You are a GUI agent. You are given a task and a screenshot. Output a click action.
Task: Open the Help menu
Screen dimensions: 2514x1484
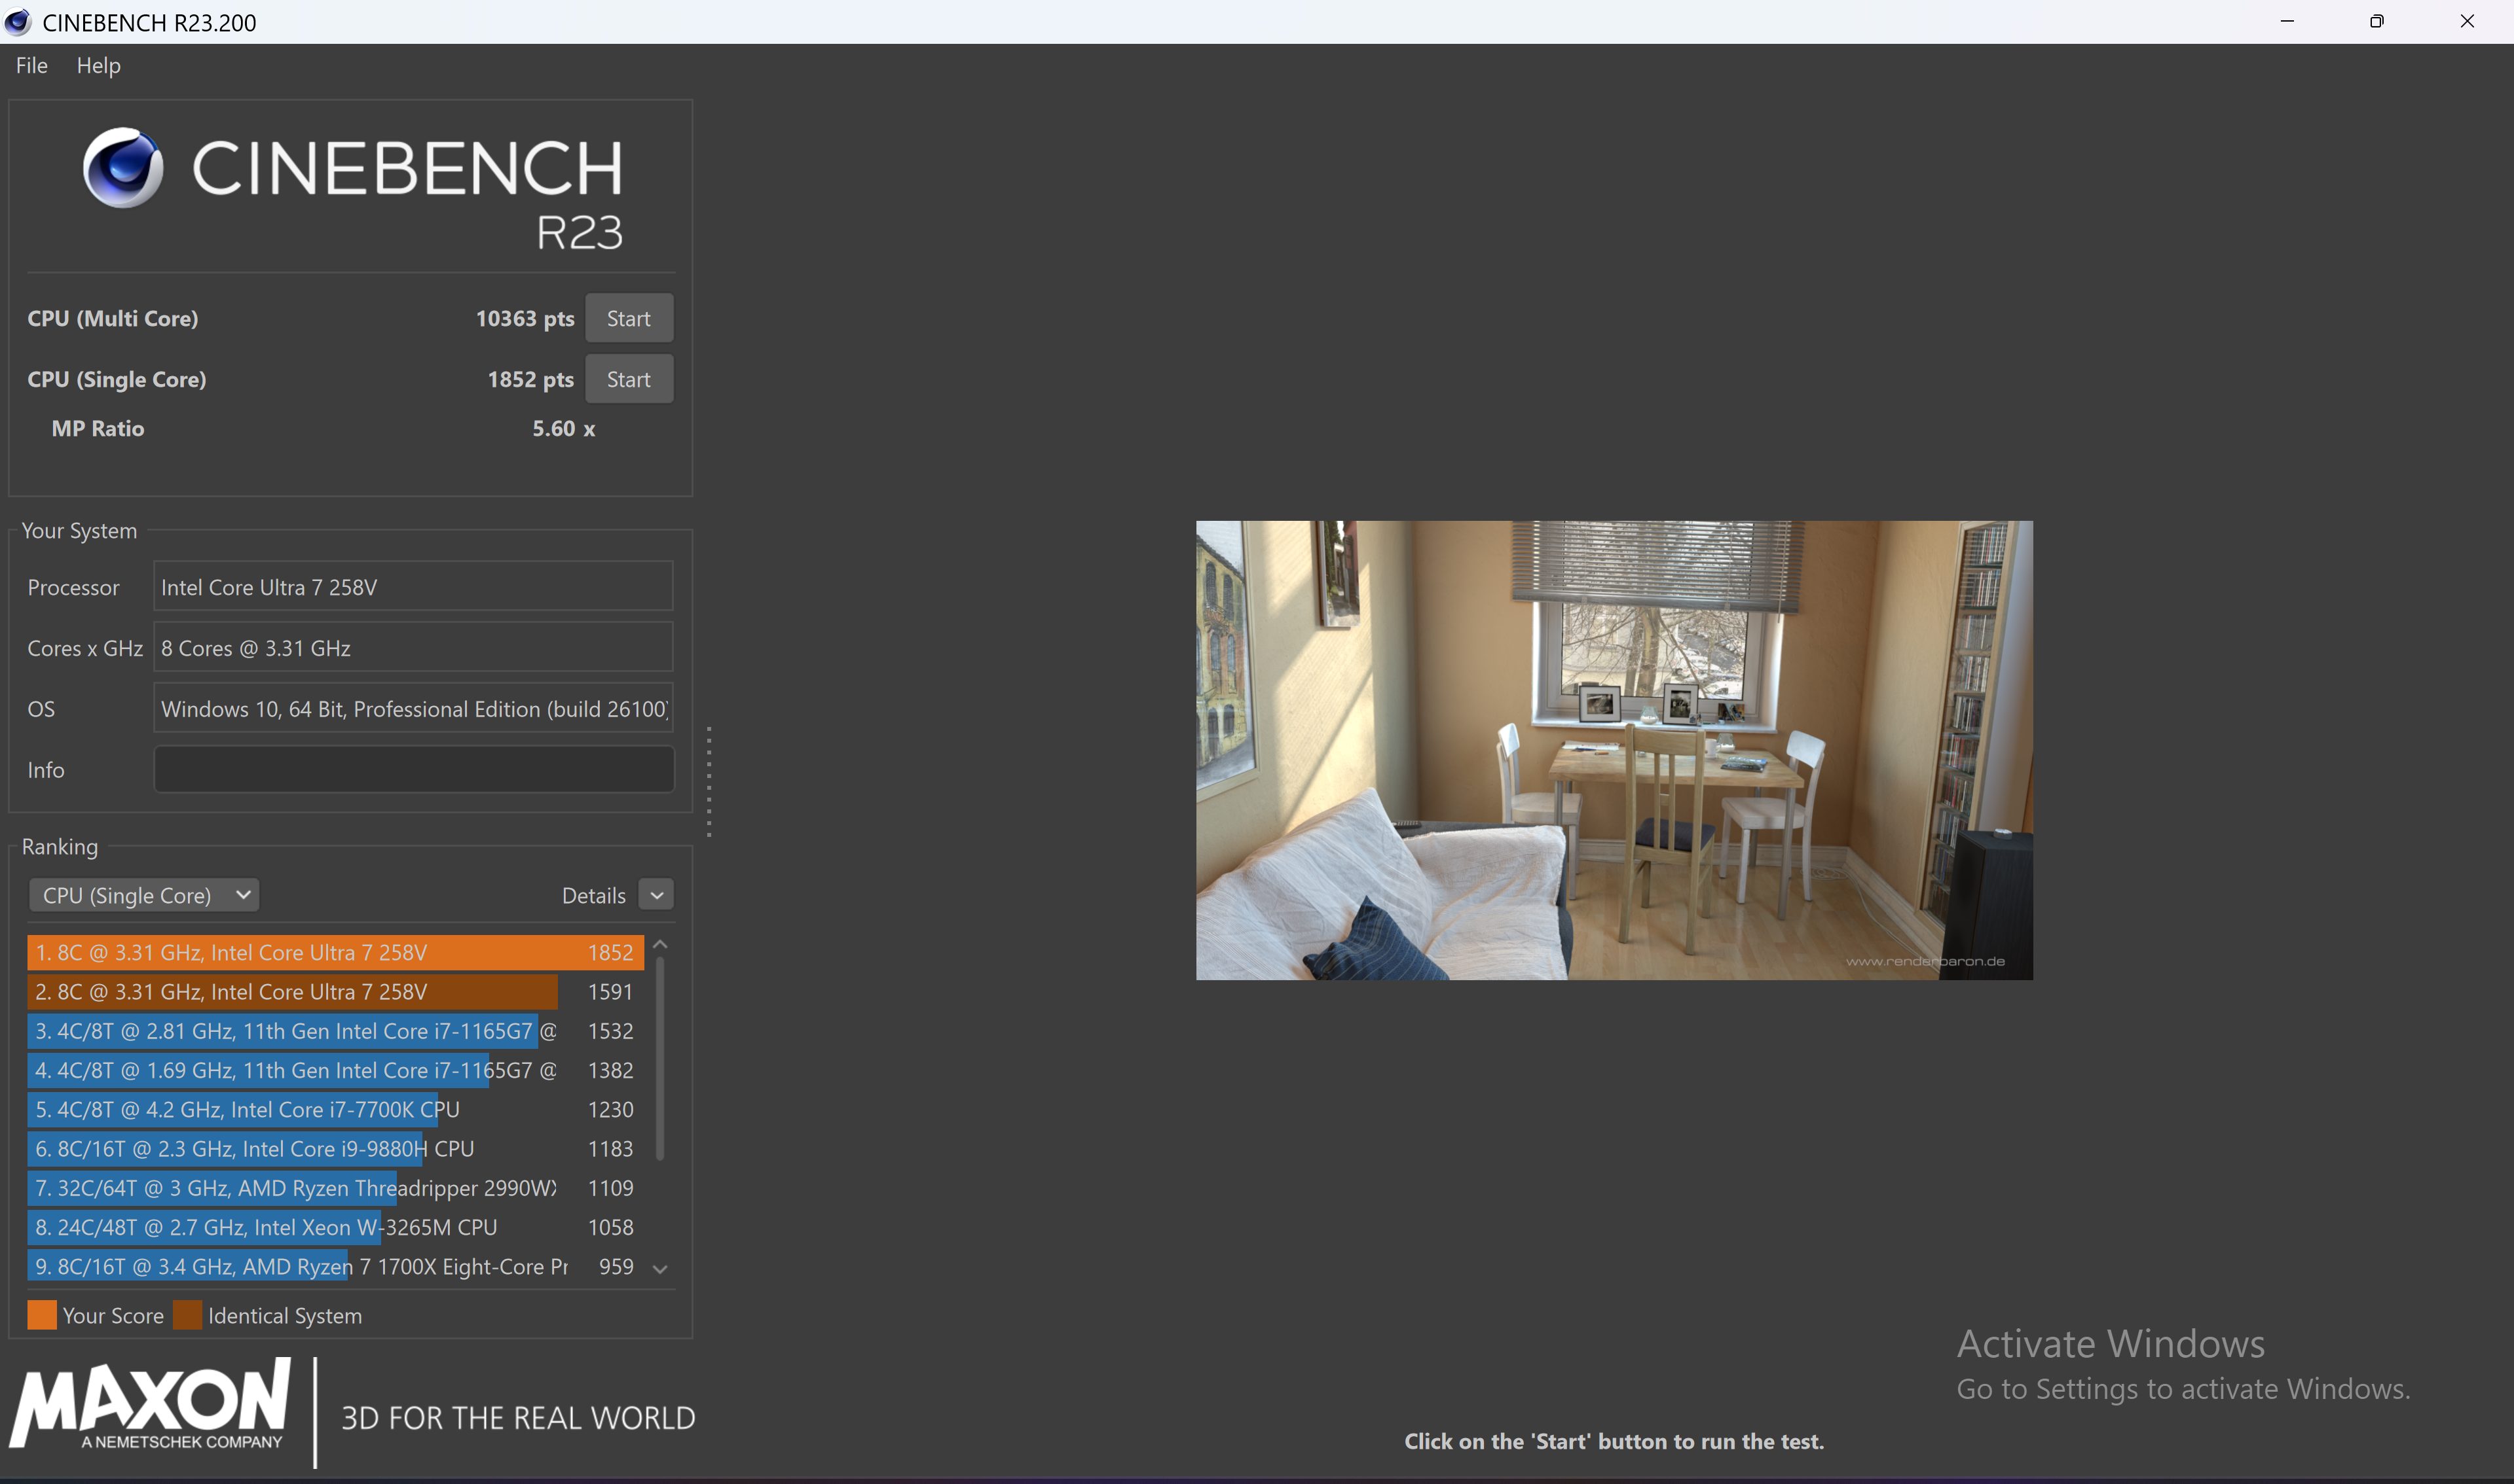pyautogui.click(x=98, y=65)
